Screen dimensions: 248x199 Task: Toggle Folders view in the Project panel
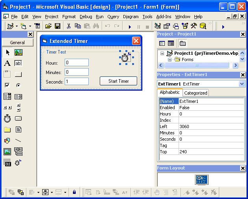(x=183, y=43)
